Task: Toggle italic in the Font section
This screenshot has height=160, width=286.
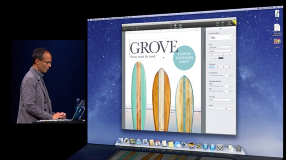Action: (x=218, y=55)
